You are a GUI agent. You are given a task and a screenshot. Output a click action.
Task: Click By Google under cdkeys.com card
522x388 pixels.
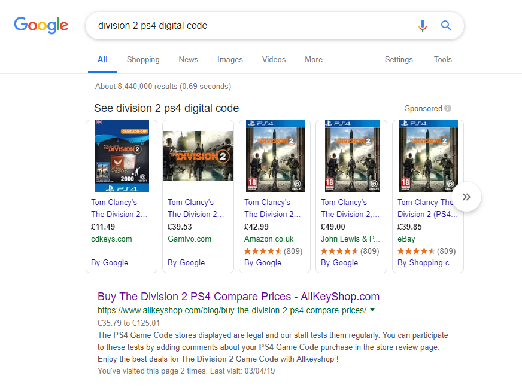click(x=110, y=262)
